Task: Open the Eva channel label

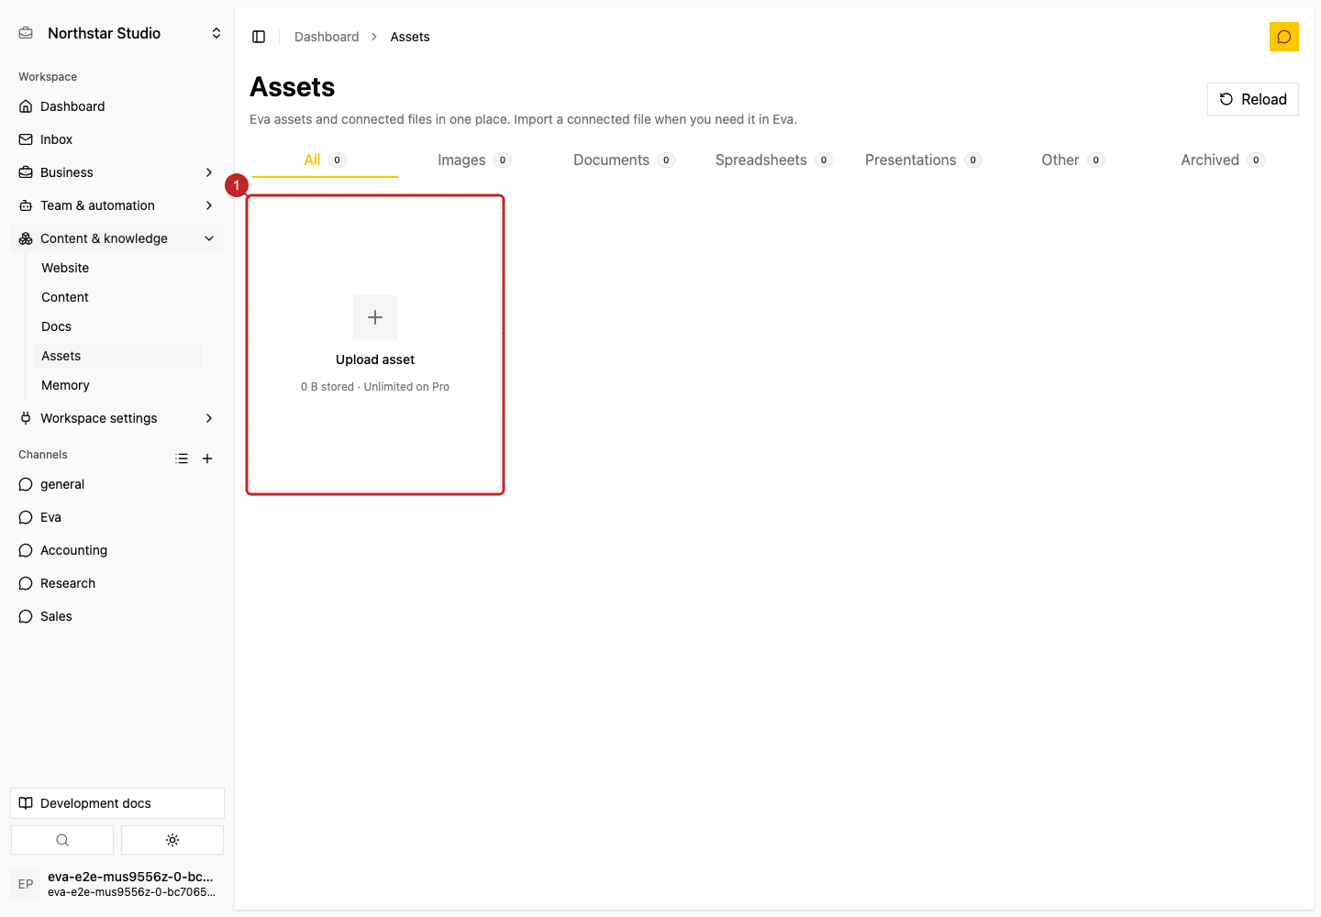Action: click(x=50, y=517)
